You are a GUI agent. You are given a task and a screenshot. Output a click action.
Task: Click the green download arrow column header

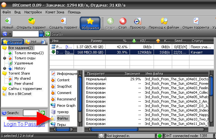point(134,41)
